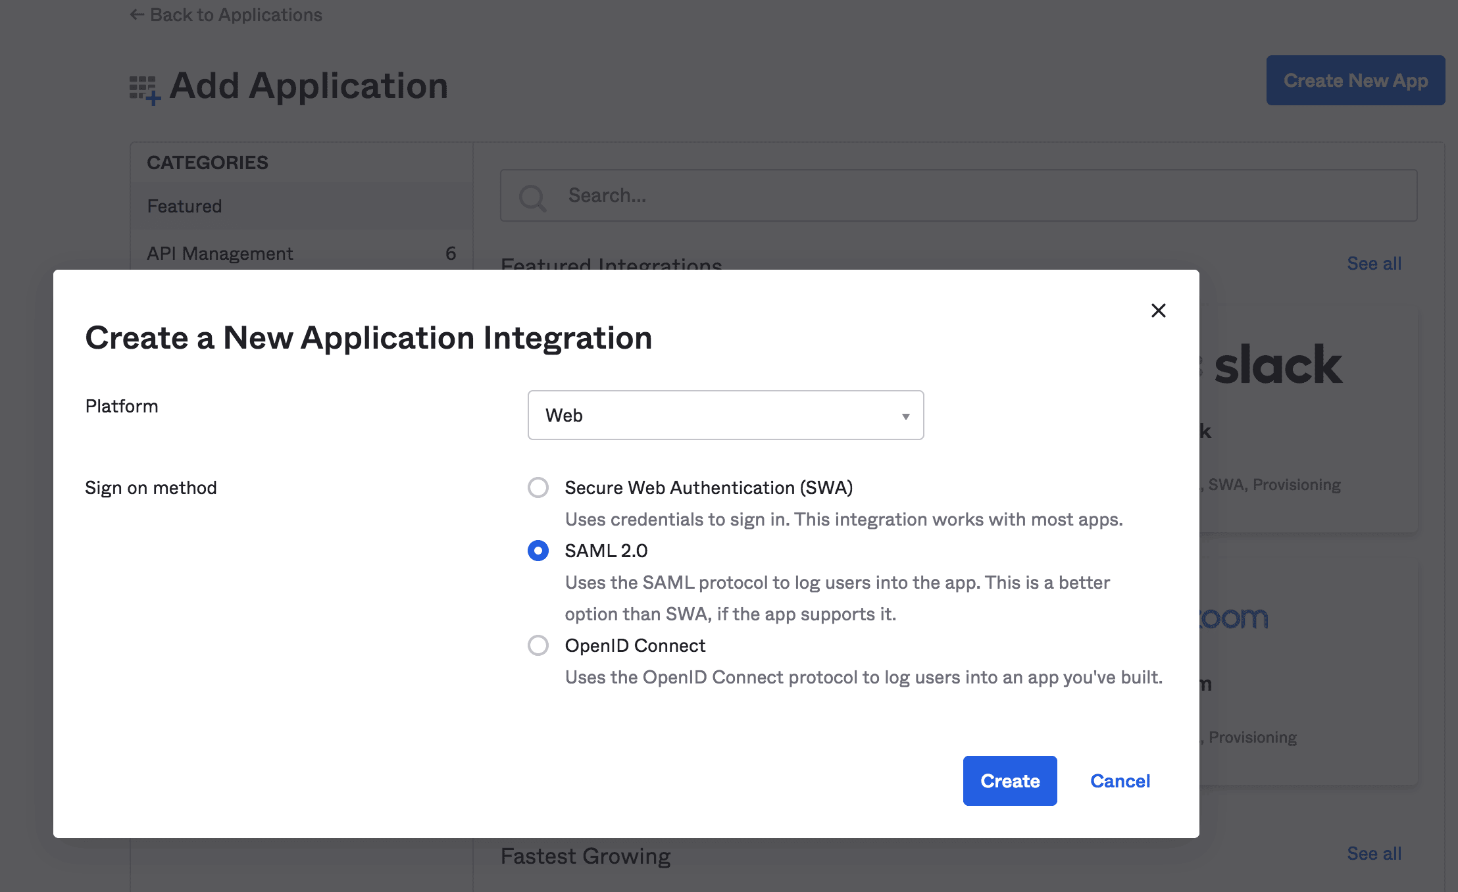
Task: Select the Featured category
Action: 184,206
